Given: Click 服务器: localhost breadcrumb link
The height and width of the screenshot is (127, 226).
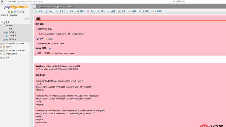Looking at the screenshot, I should [48, 6].
